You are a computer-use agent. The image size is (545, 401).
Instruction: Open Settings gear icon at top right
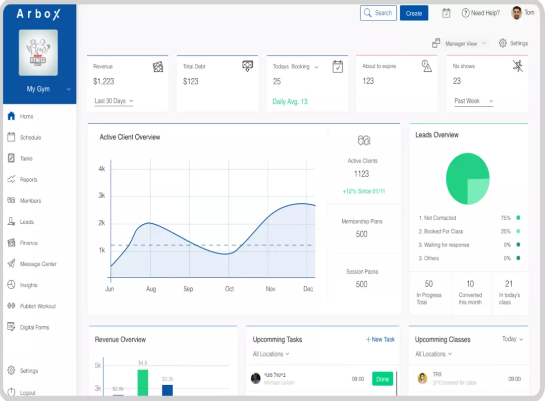502,43
